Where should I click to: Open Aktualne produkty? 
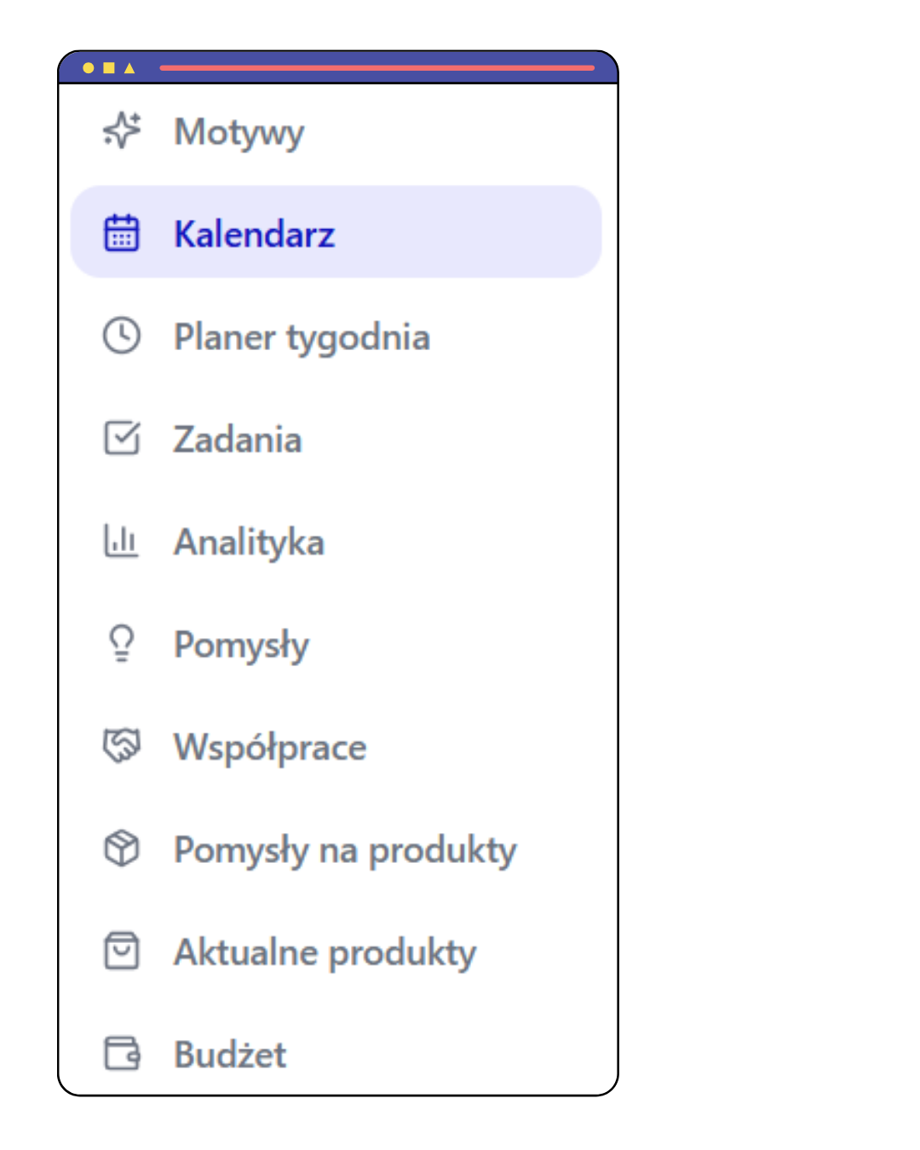coord(324,952)
